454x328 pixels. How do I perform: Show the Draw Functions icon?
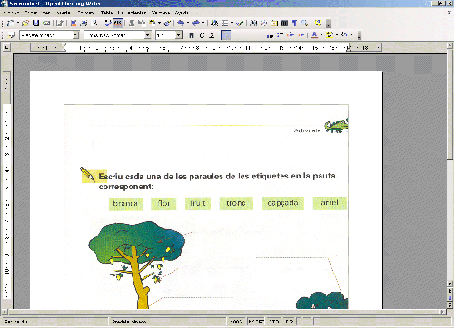240,23
